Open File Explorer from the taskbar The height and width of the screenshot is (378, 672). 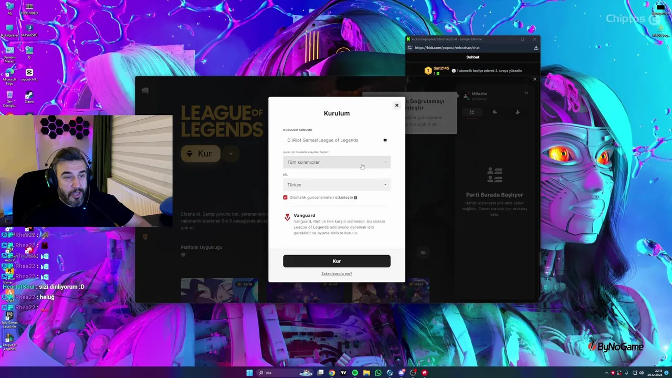tap(366, 373)
